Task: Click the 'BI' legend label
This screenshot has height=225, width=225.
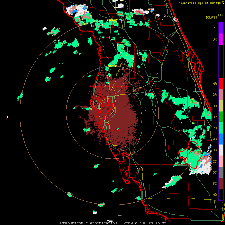Action: [214, 183]
